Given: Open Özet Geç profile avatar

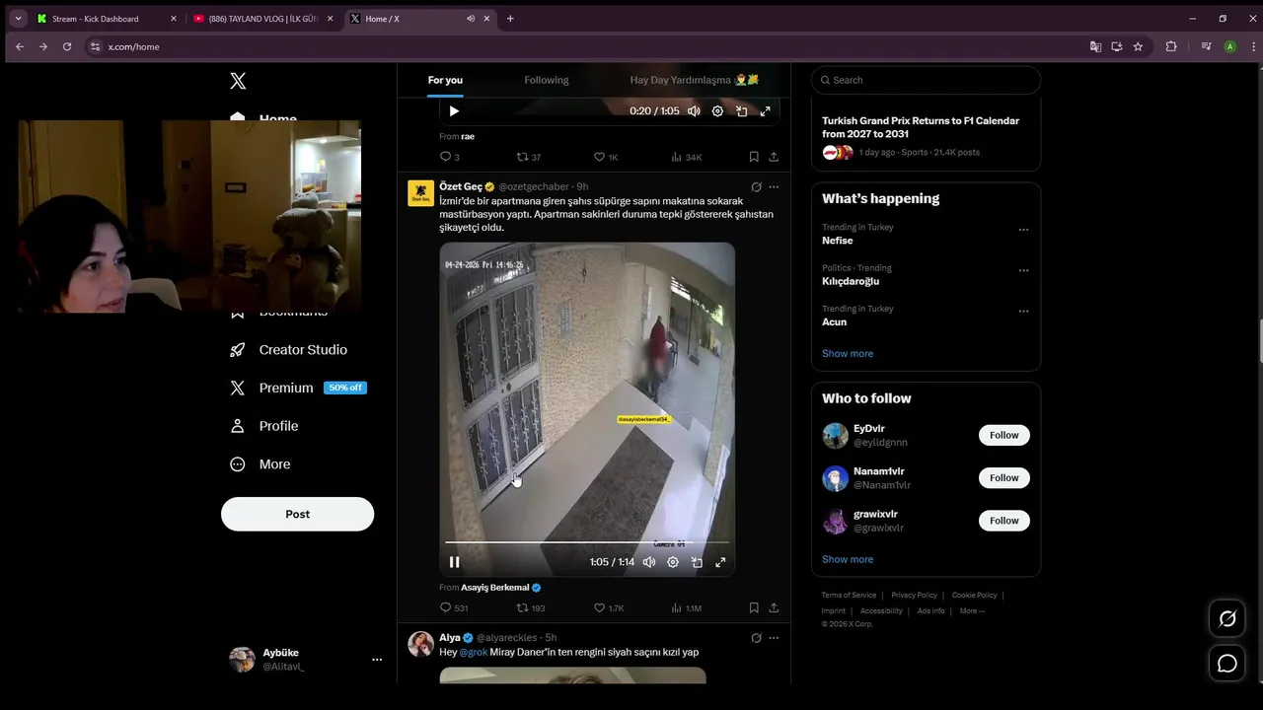Looking at the screenshot, I should click(x=421, y=193).
